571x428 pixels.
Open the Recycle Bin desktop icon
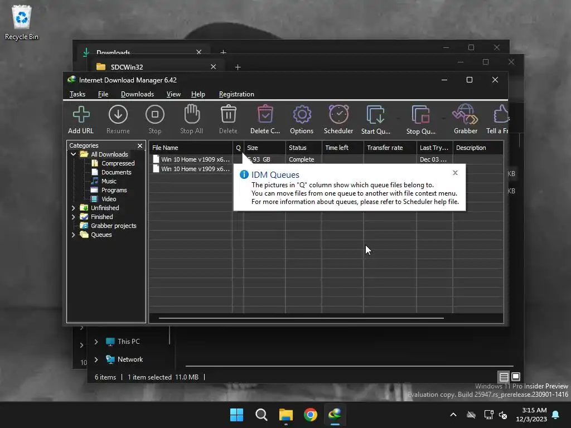pos(22,22)
